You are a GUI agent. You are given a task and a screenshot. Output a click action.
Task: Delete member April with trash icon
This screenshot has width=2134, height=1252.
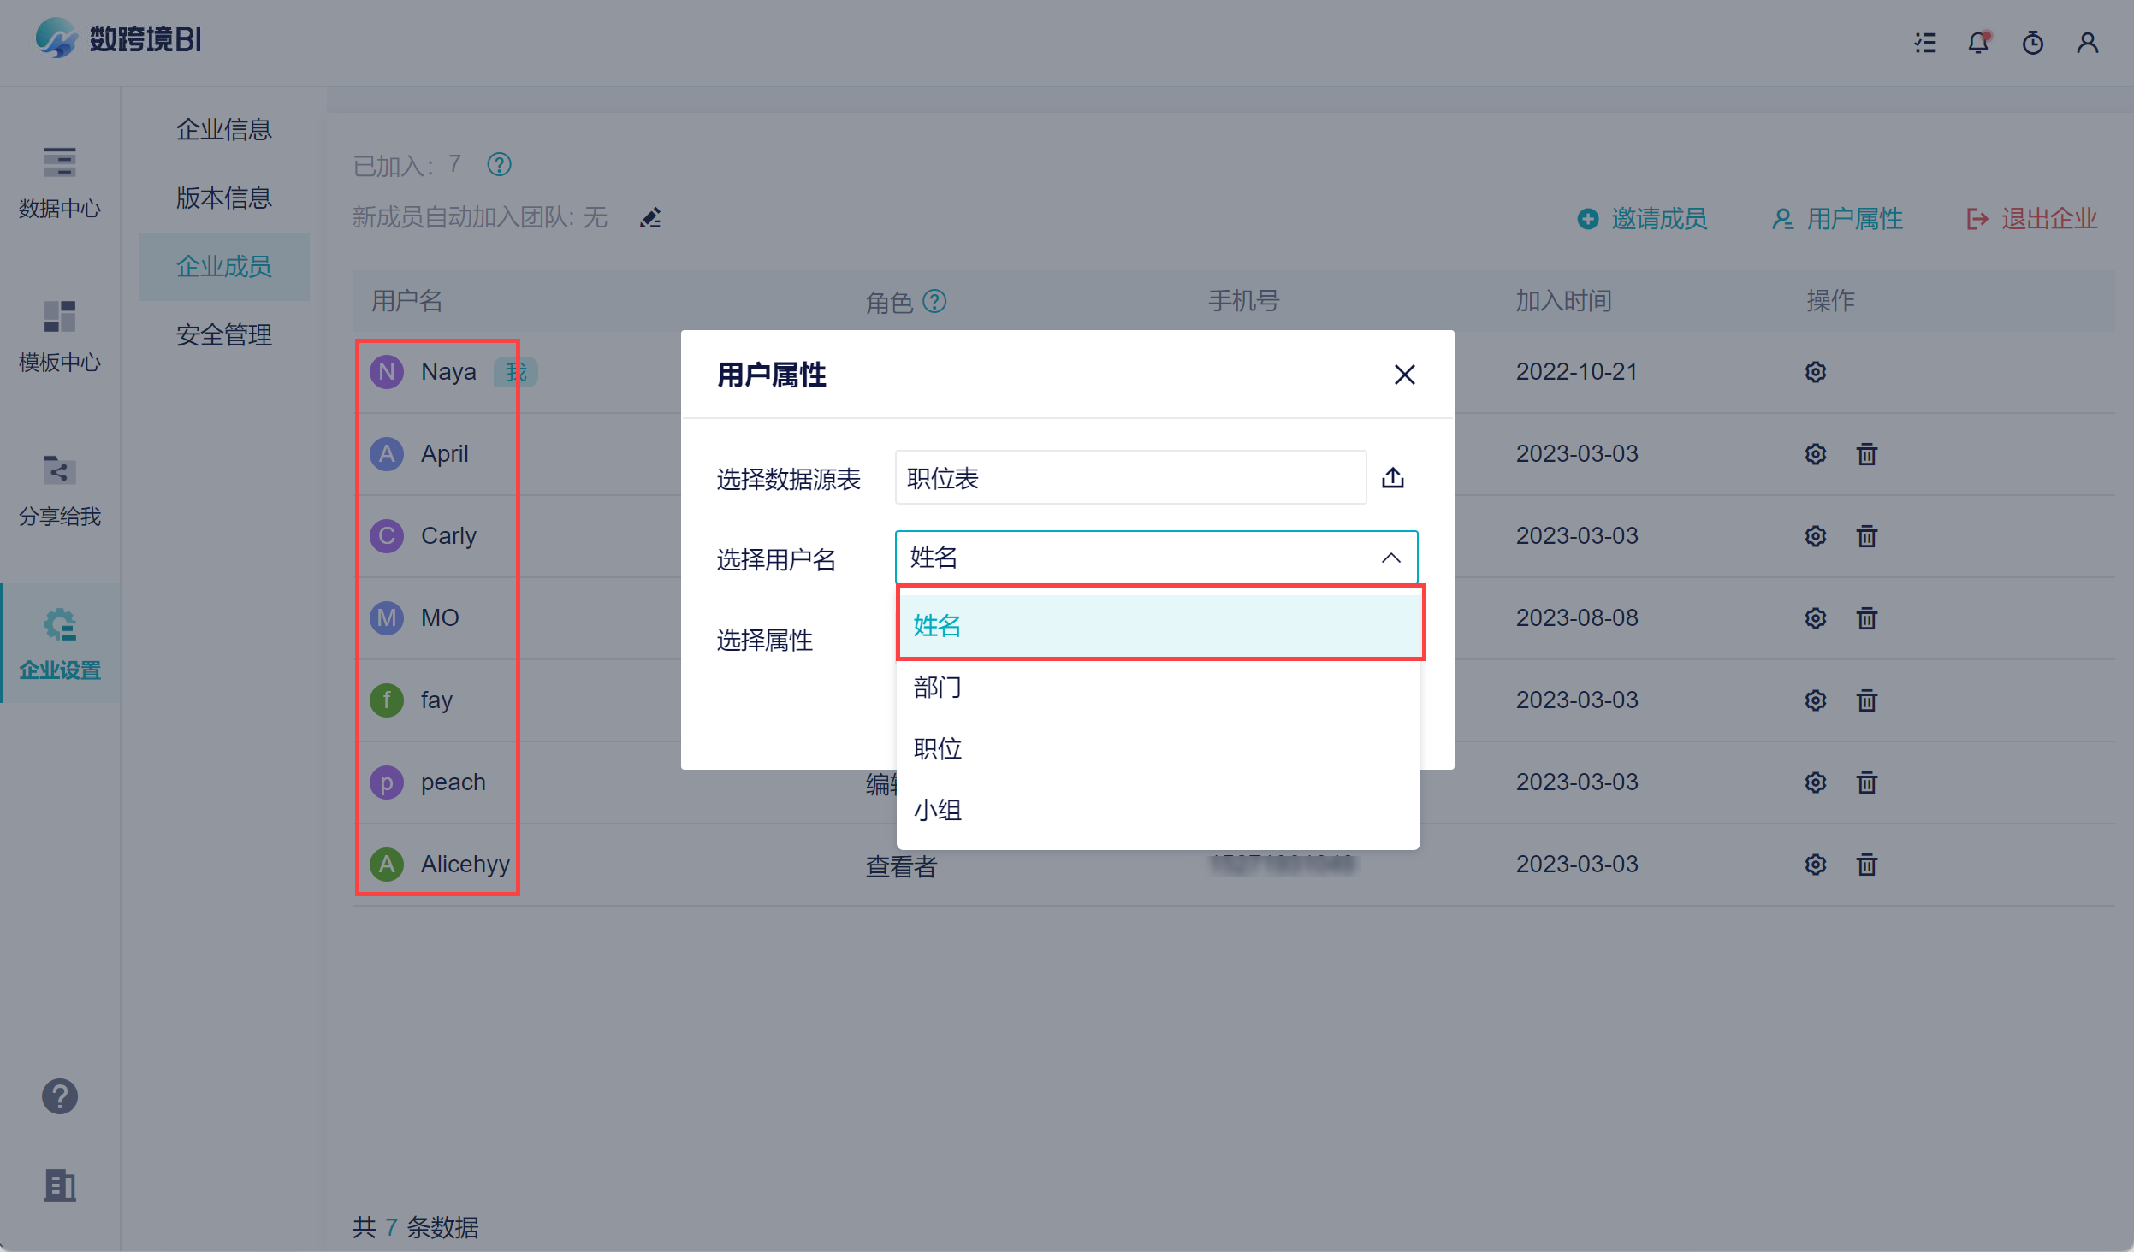(1866, 454)
